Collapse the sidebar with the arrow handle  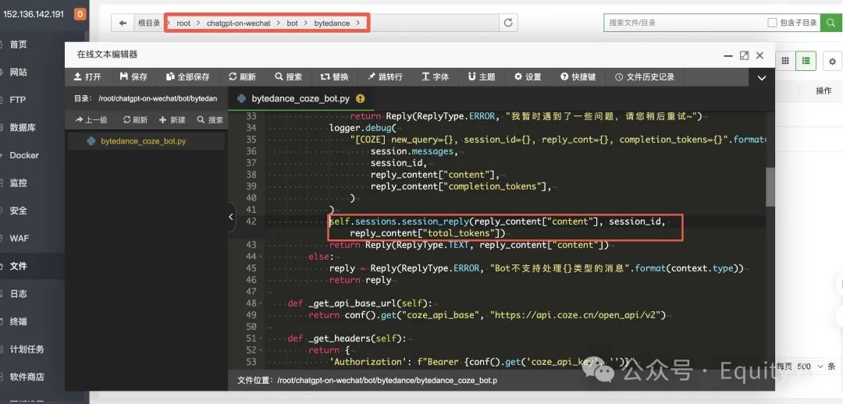231,217
